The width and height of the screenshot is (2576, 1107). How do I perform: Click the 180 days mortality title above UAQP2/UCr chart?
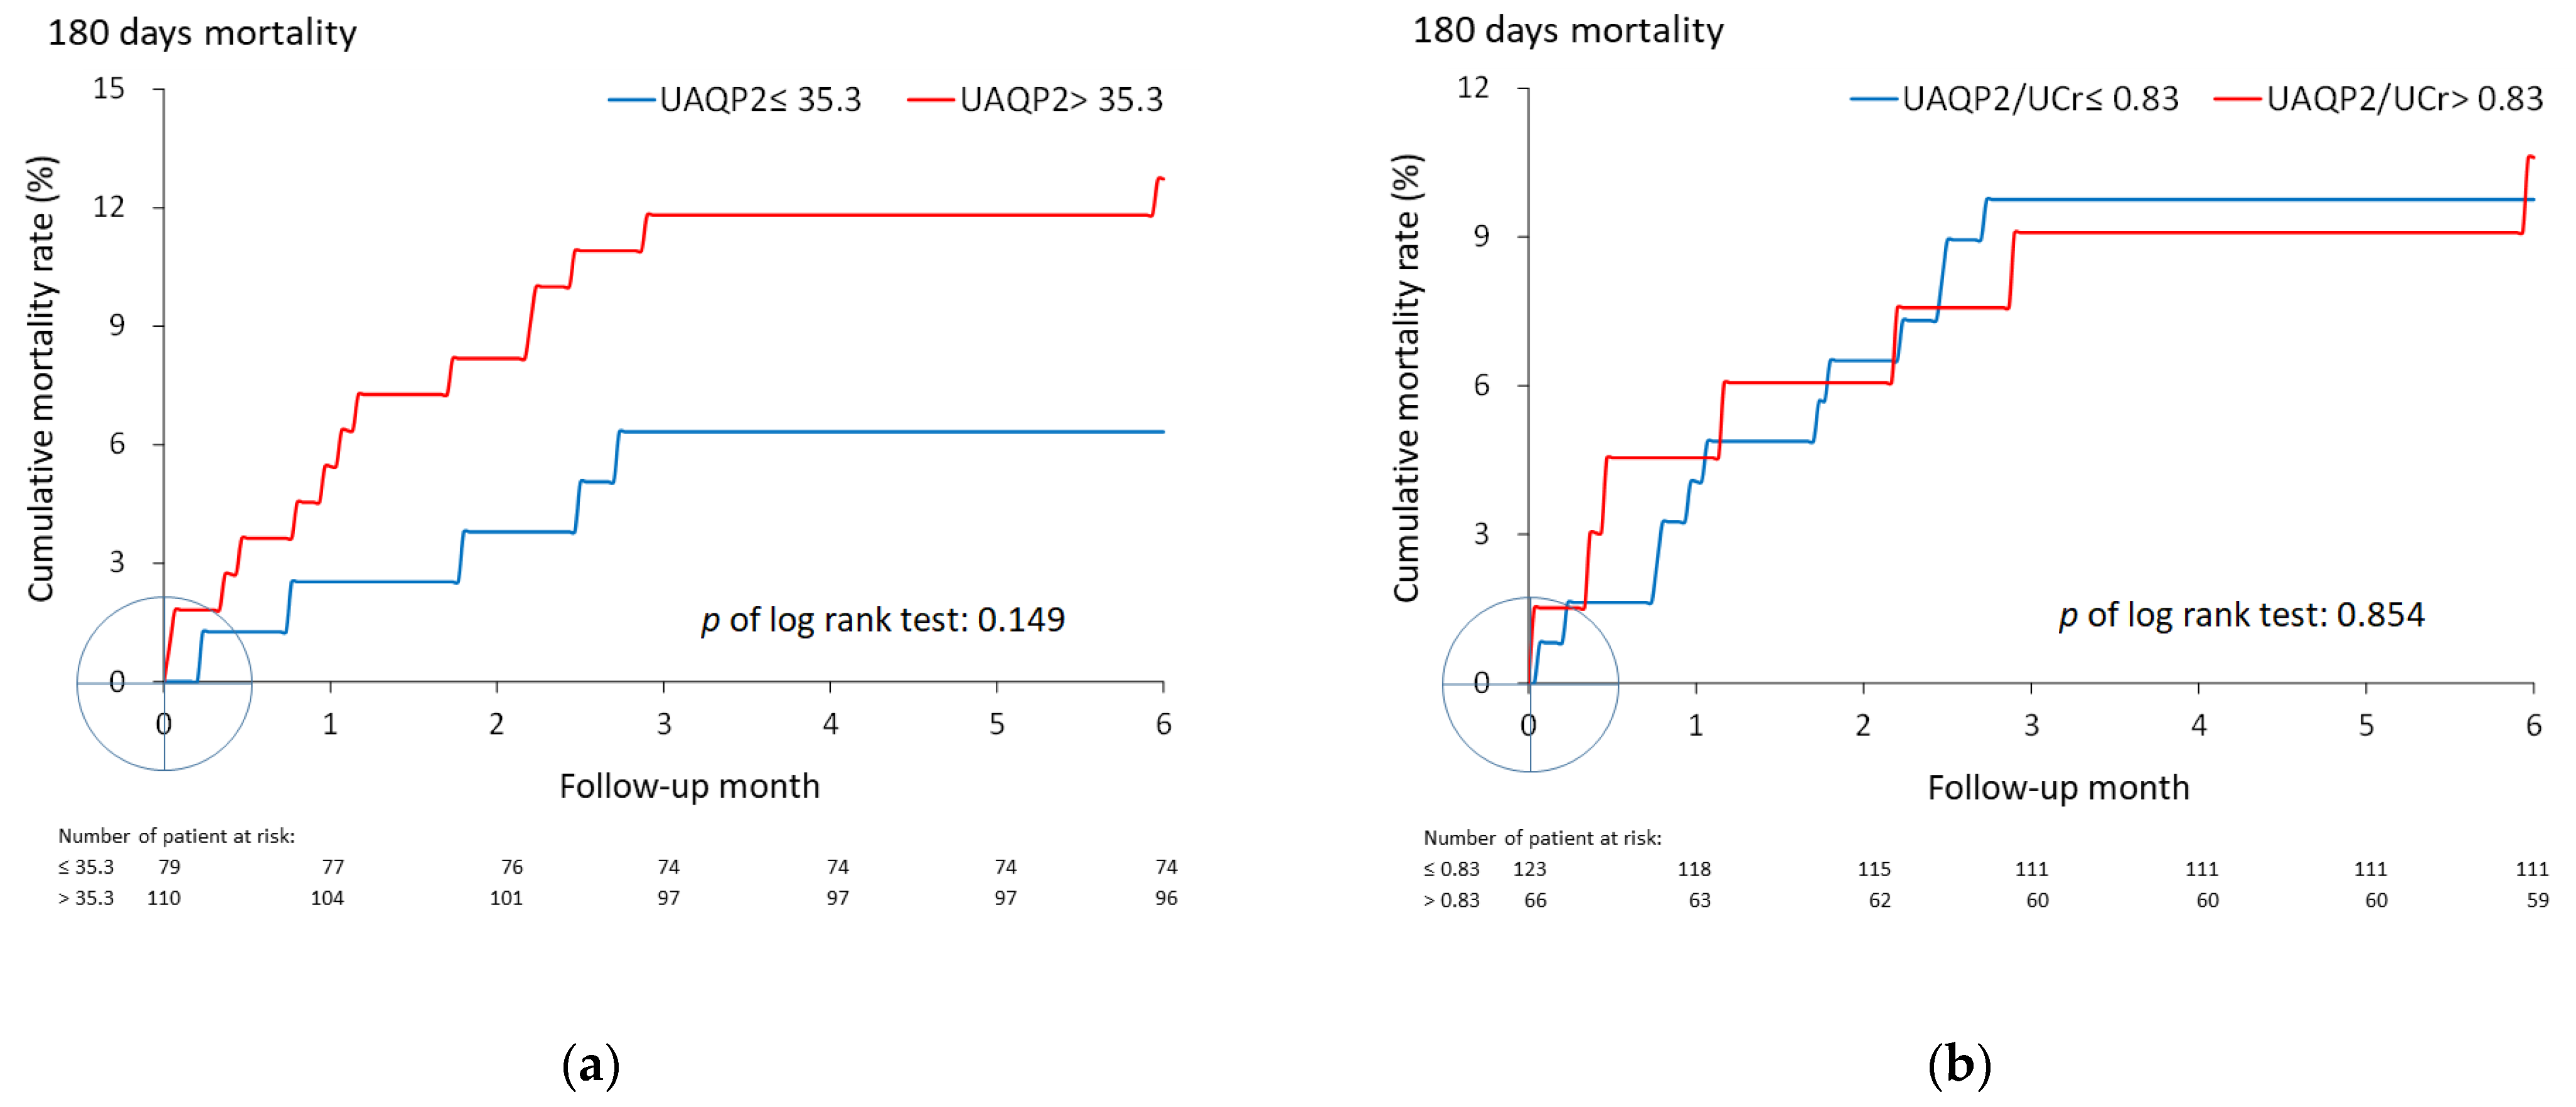[x=1568, y=30]
